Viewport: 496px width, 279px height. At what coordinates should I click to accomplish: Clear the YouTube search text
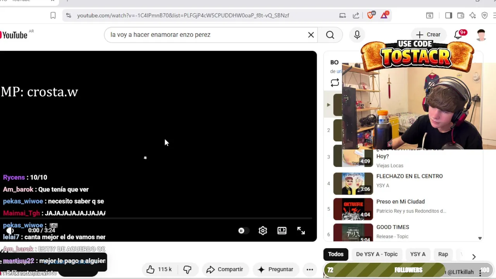311,35
